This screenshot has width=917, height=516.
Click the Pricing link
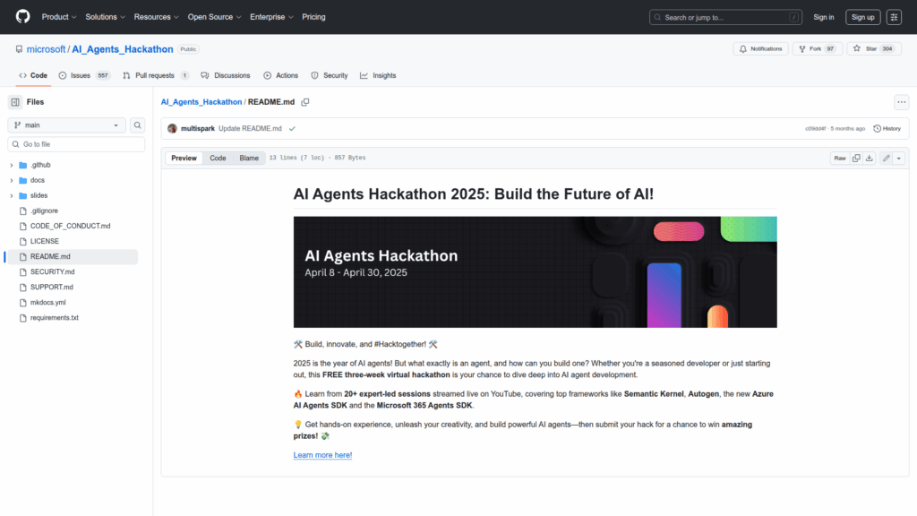[x=313, y=17]
